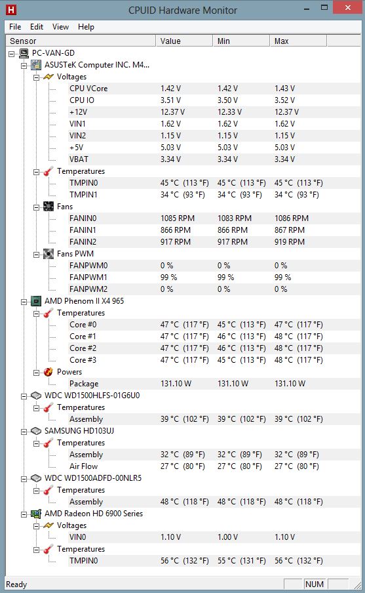Open the Help menu

(x=86, y=27)
